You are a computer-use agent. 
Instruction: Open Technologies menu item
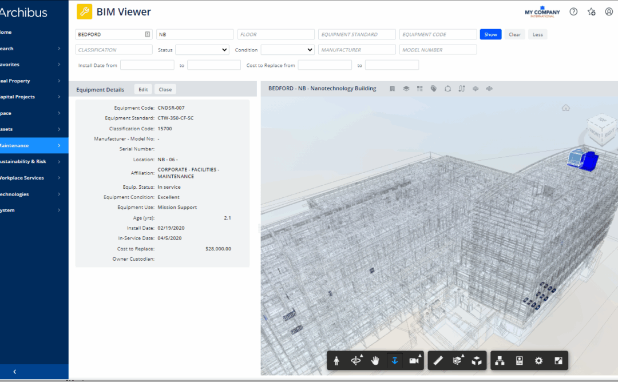(34, 194)
